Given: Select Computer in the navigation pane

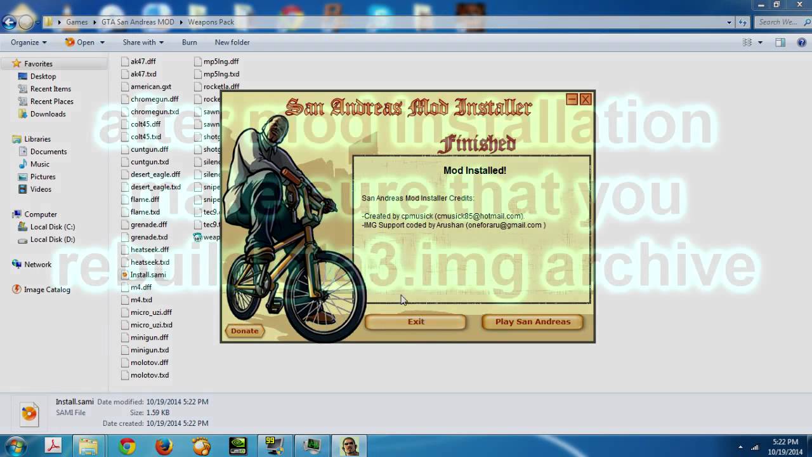Looking at the screenshot, I should click(41, 215).
